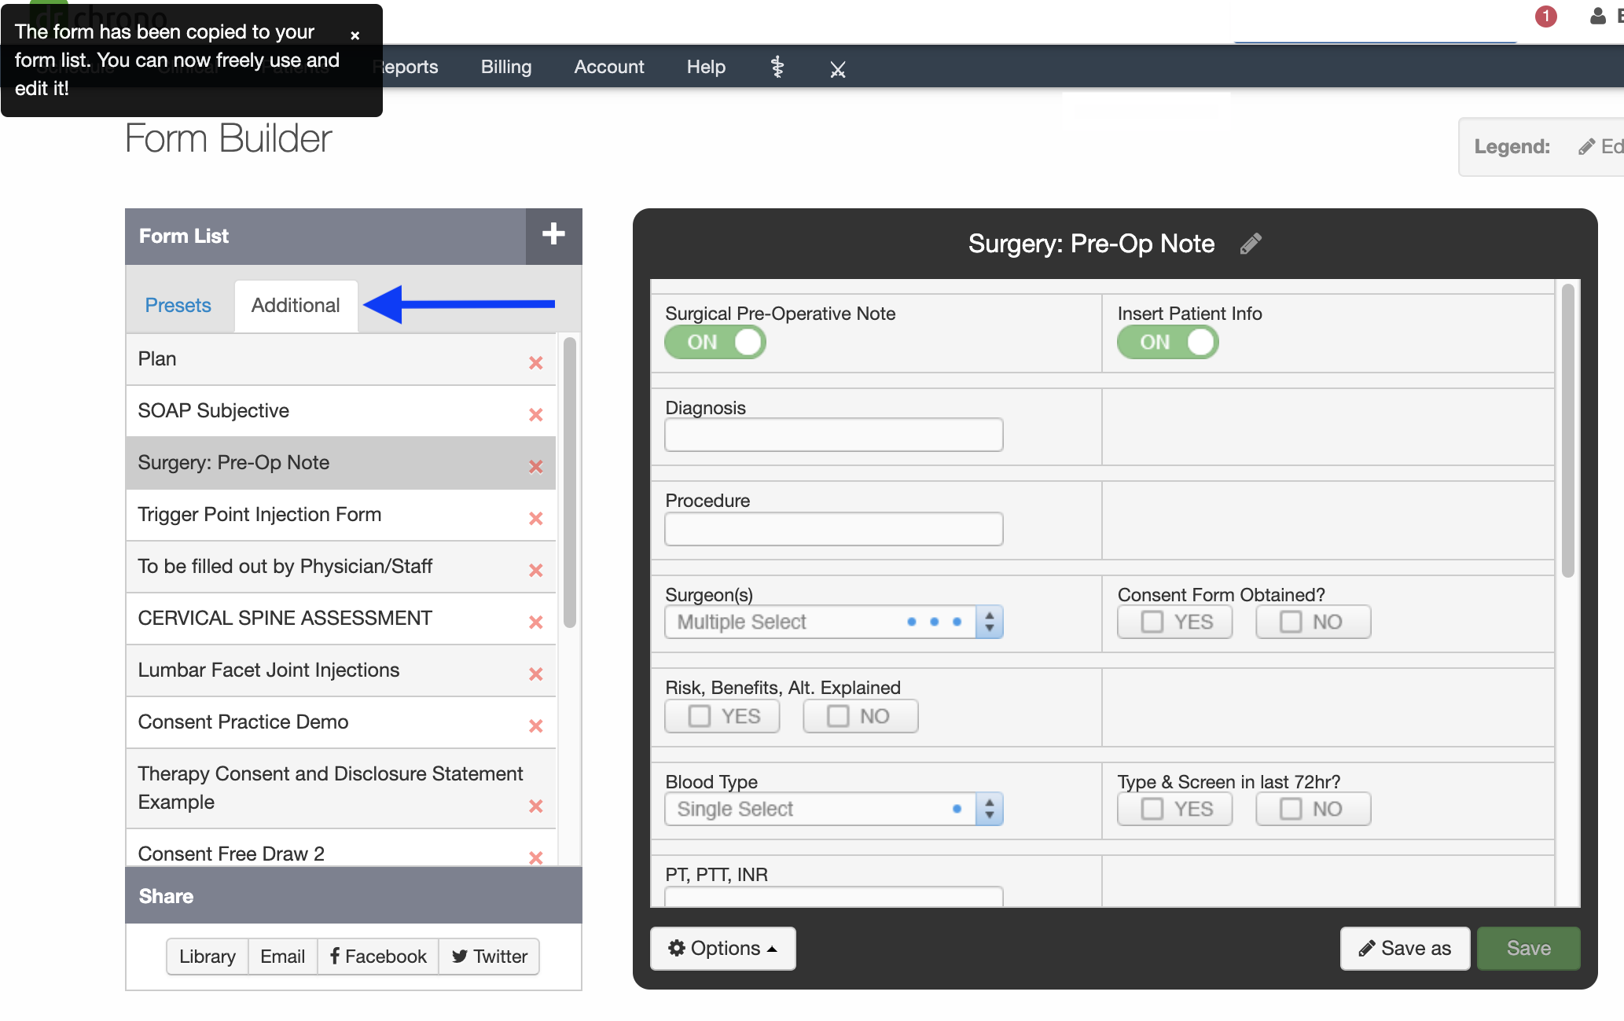Delete the Consent Free Draw 2 form
The width and height of the screenshot is (1624, 1021).
(x=536, y=858)
